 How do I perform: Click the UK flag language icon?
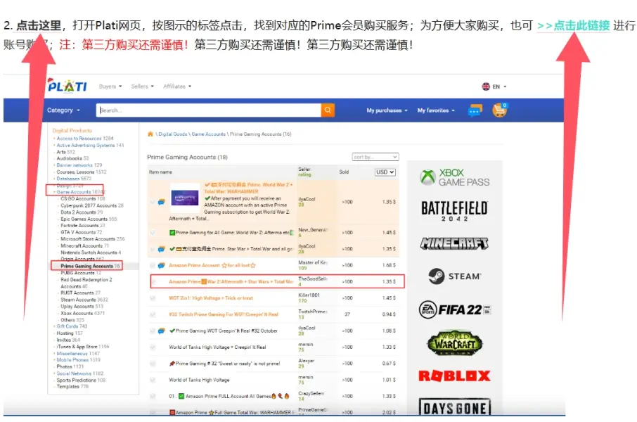tap(486, 87)
